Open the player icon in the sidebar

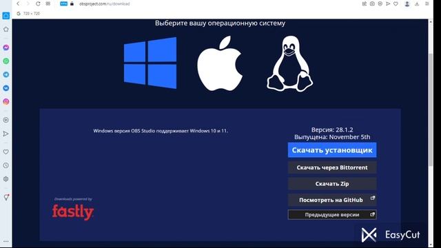pyautogui.click(x=6, y=120)
